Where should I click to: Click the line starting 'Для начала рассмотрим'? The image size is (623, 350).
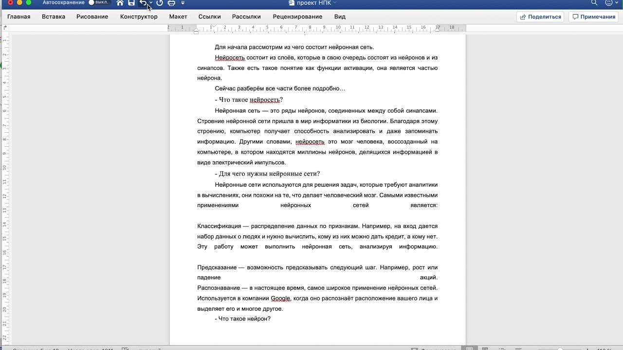pos(294,47)
